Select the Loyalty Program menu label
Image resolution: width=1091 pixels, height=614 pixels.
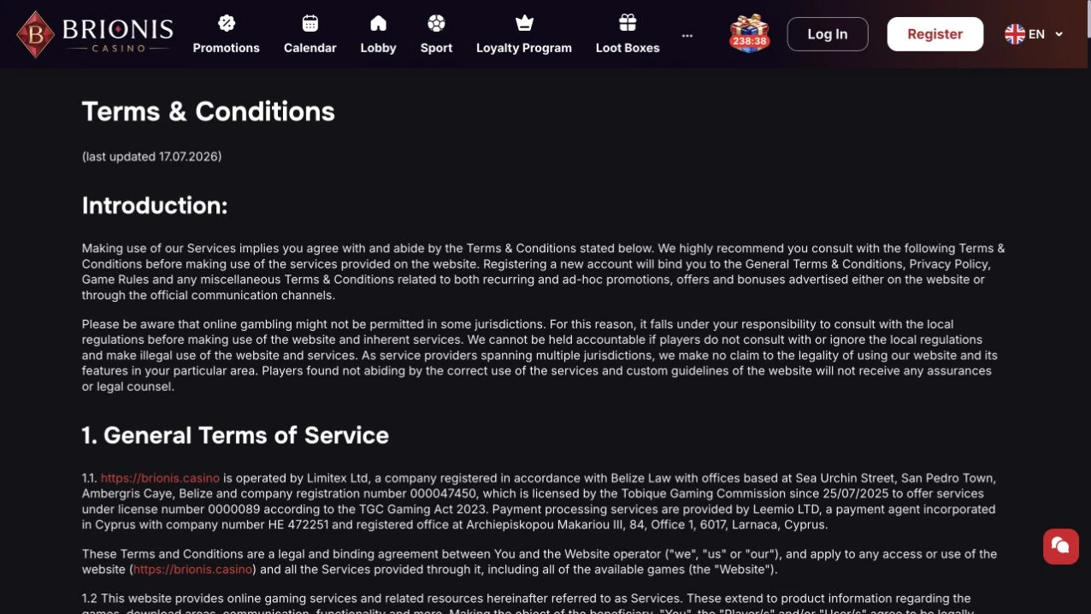[524, 48]
